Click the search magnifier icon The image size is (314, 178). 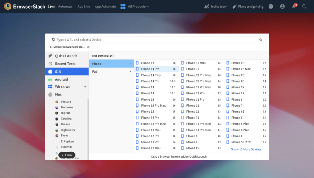click(304, 7)
